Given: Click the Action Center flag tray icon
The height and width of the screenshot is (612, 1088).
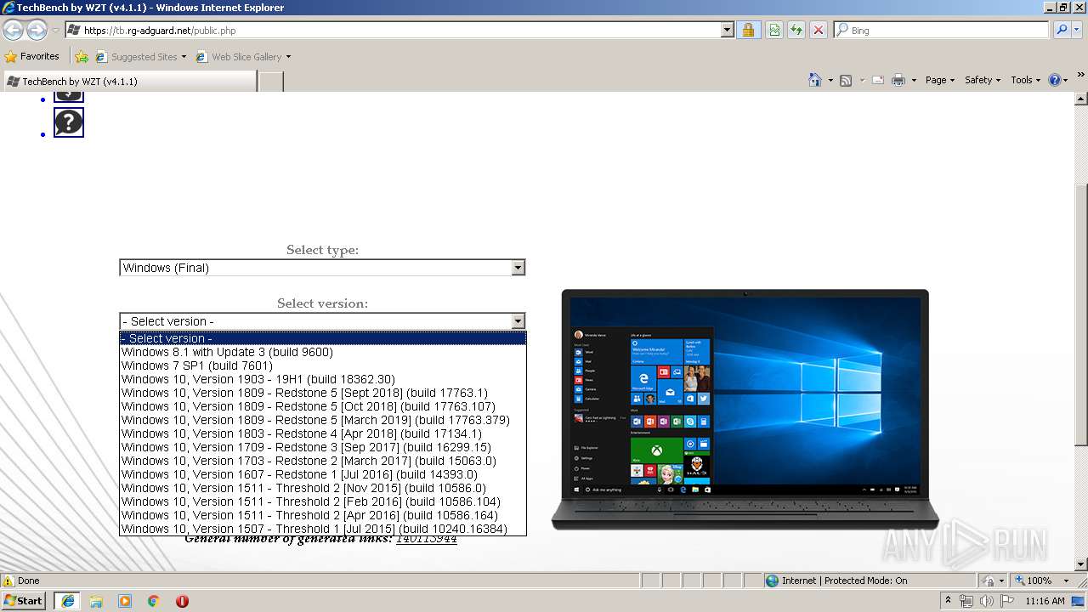Looking at the screenshot, I should point(1007,601).
